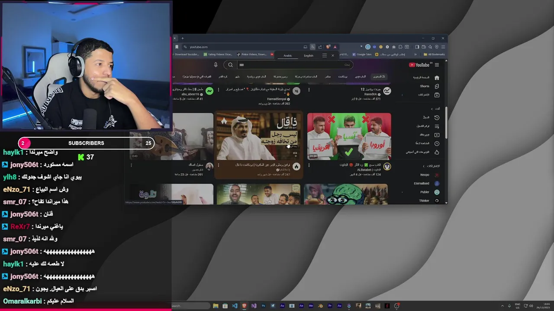Toggle the browser sidebar panel icon
The width and height of the screenshot is (554, 311).
(417, 47)
